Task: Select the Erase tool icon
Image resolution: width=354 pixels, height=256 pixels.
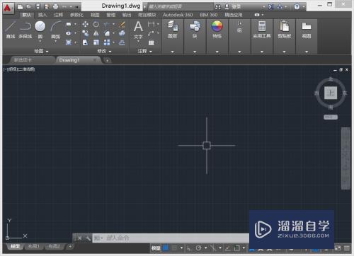Action: pos(122,24)
